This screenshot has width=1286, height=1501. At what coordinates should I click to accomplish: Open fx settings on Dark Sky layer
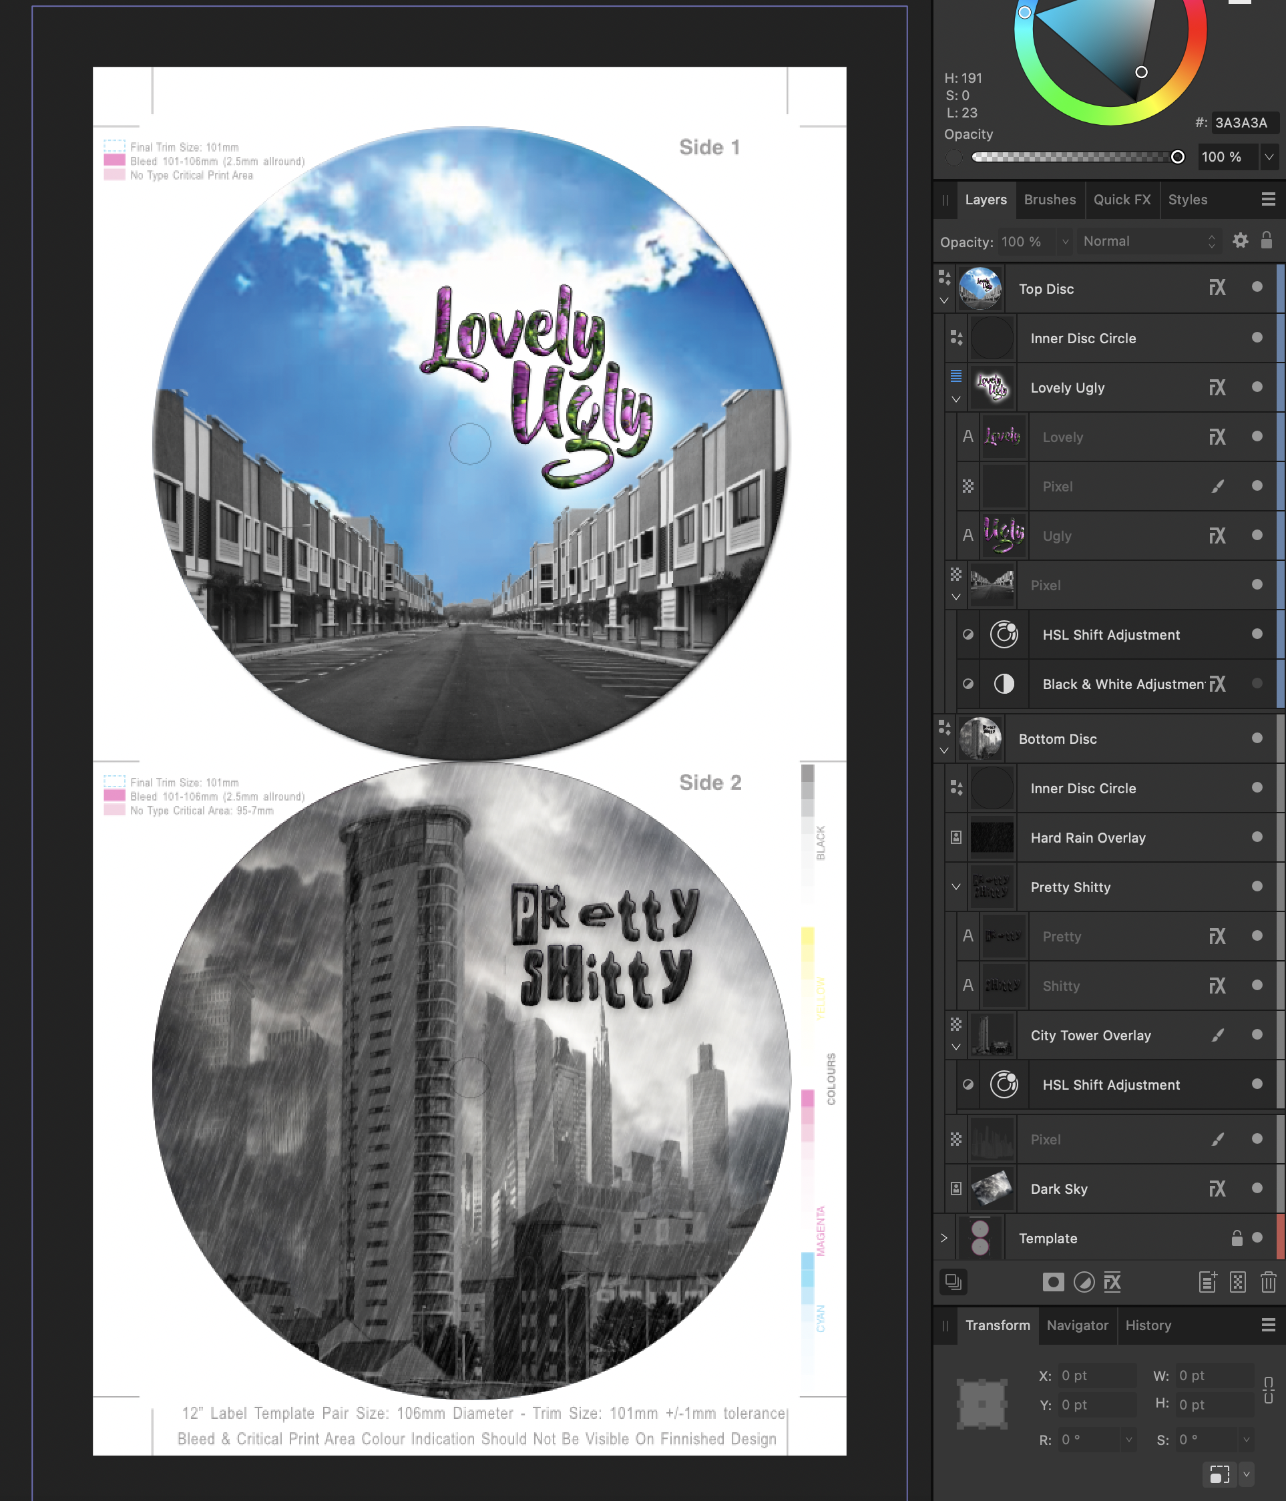[x=1217, y=1189]
